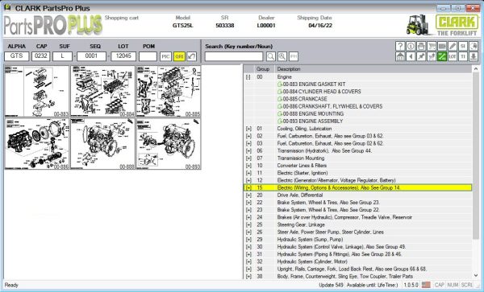This screenshot has width=484, height=292.
Task: Click the Search key number/noun field
Action: pyautogui.click(x=234, y=56)
